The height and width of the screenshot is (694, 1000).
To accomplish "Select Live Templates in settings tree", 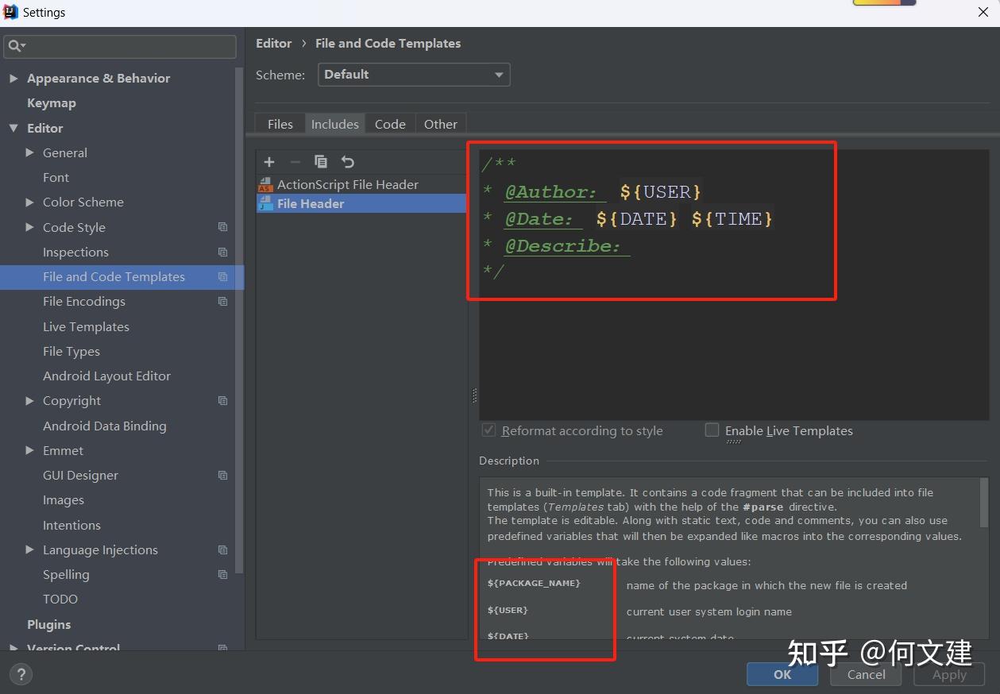I will pyautogui.click(x=86, y=326).
